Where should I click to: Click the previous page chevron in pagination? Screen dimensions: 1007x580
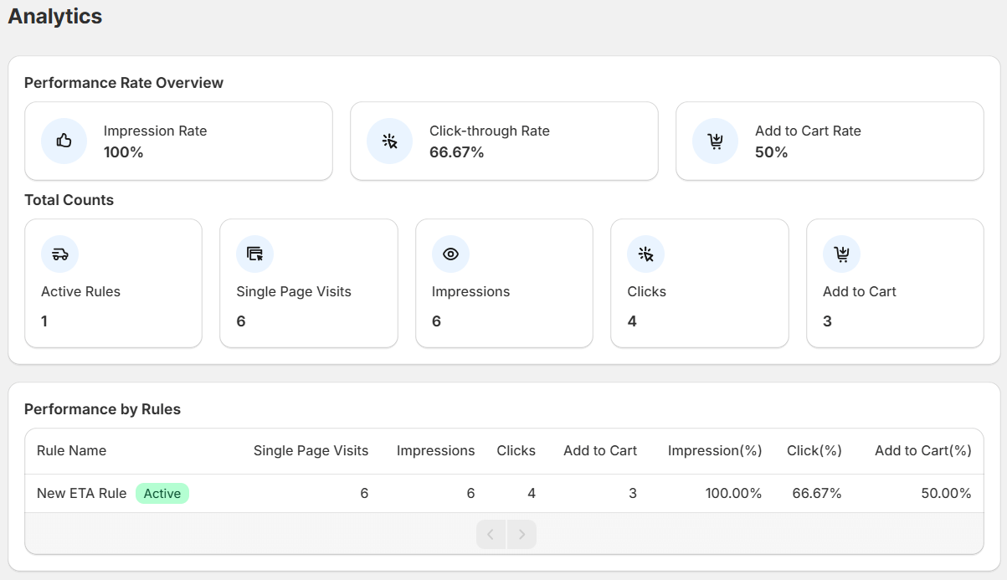point(491,534)
